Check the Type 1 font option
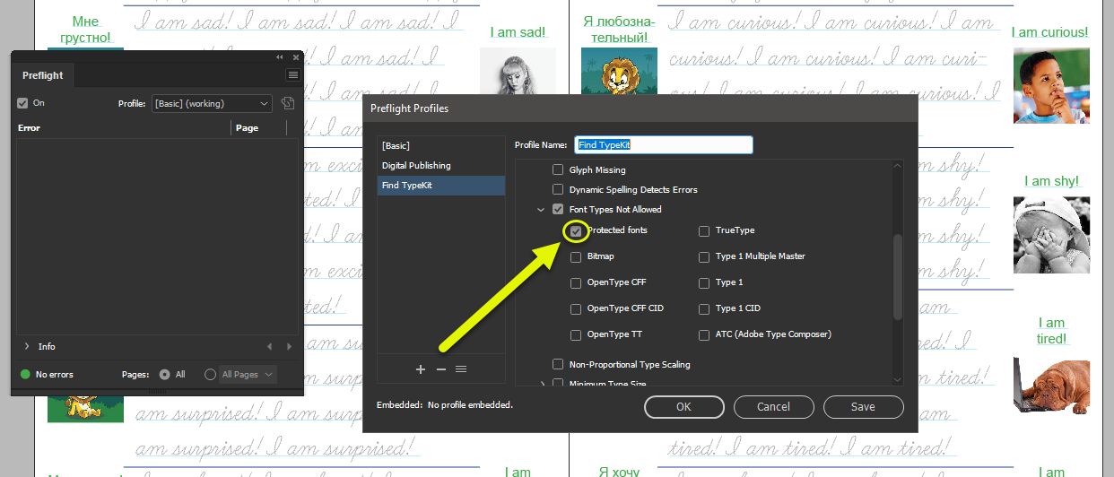Image resolution: width=1114 pixels, height=477 pixels. [704, 283]
